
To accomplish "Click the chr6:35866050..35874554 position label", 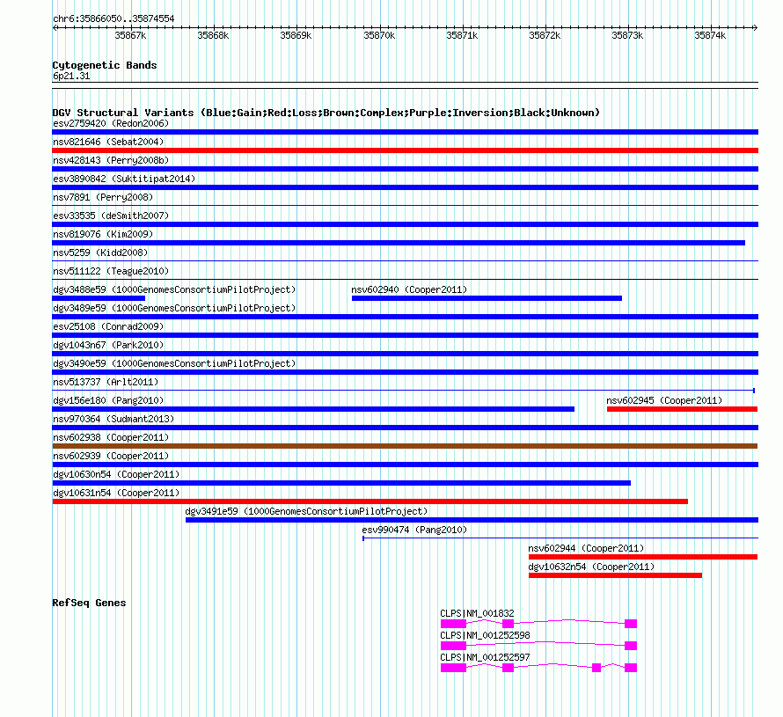I will [x=113, y=18].
